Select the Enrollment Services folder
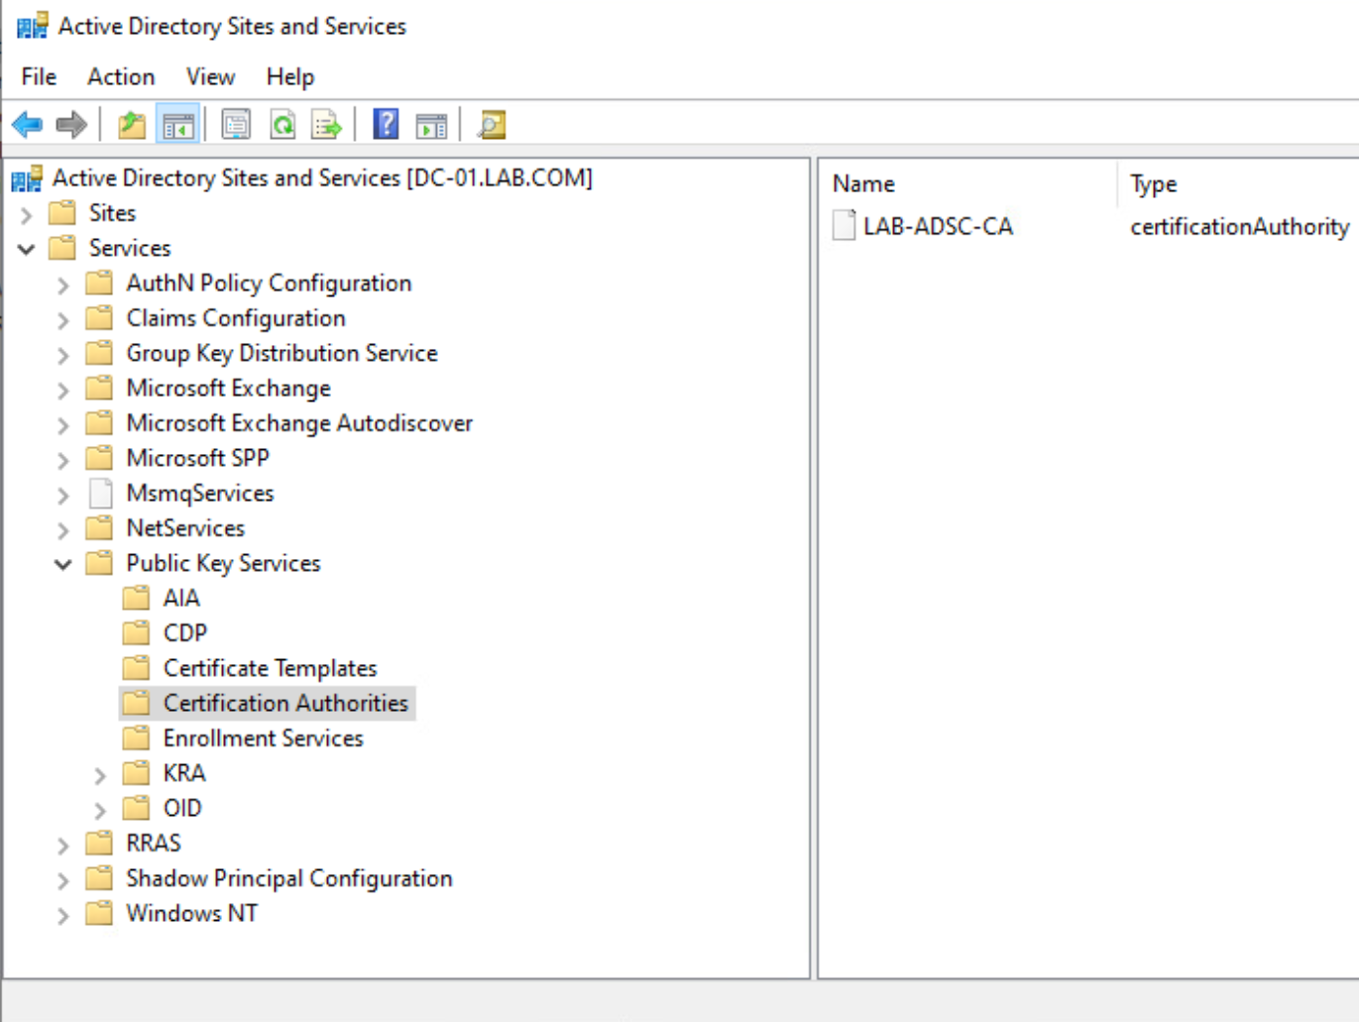Image resolution: width=1359 pixels, height=1022 pixels. click(x=262, y=738)
